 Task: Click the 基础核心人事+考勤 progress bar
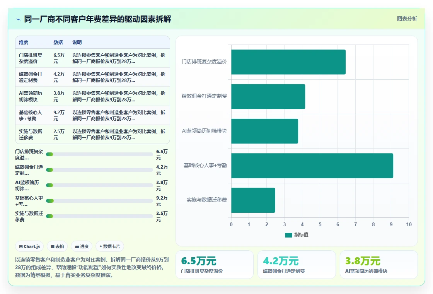click(99, 201)
